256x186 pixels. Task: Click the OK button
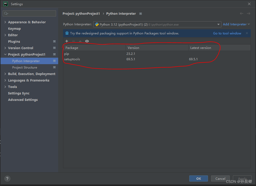pyautogui.click(x=199, y=178)
